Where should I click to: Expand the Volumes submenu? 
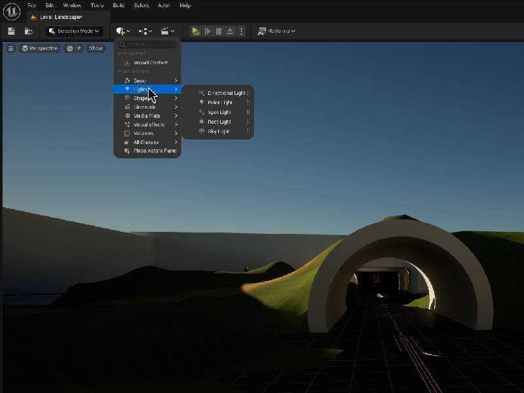point(147,134)
